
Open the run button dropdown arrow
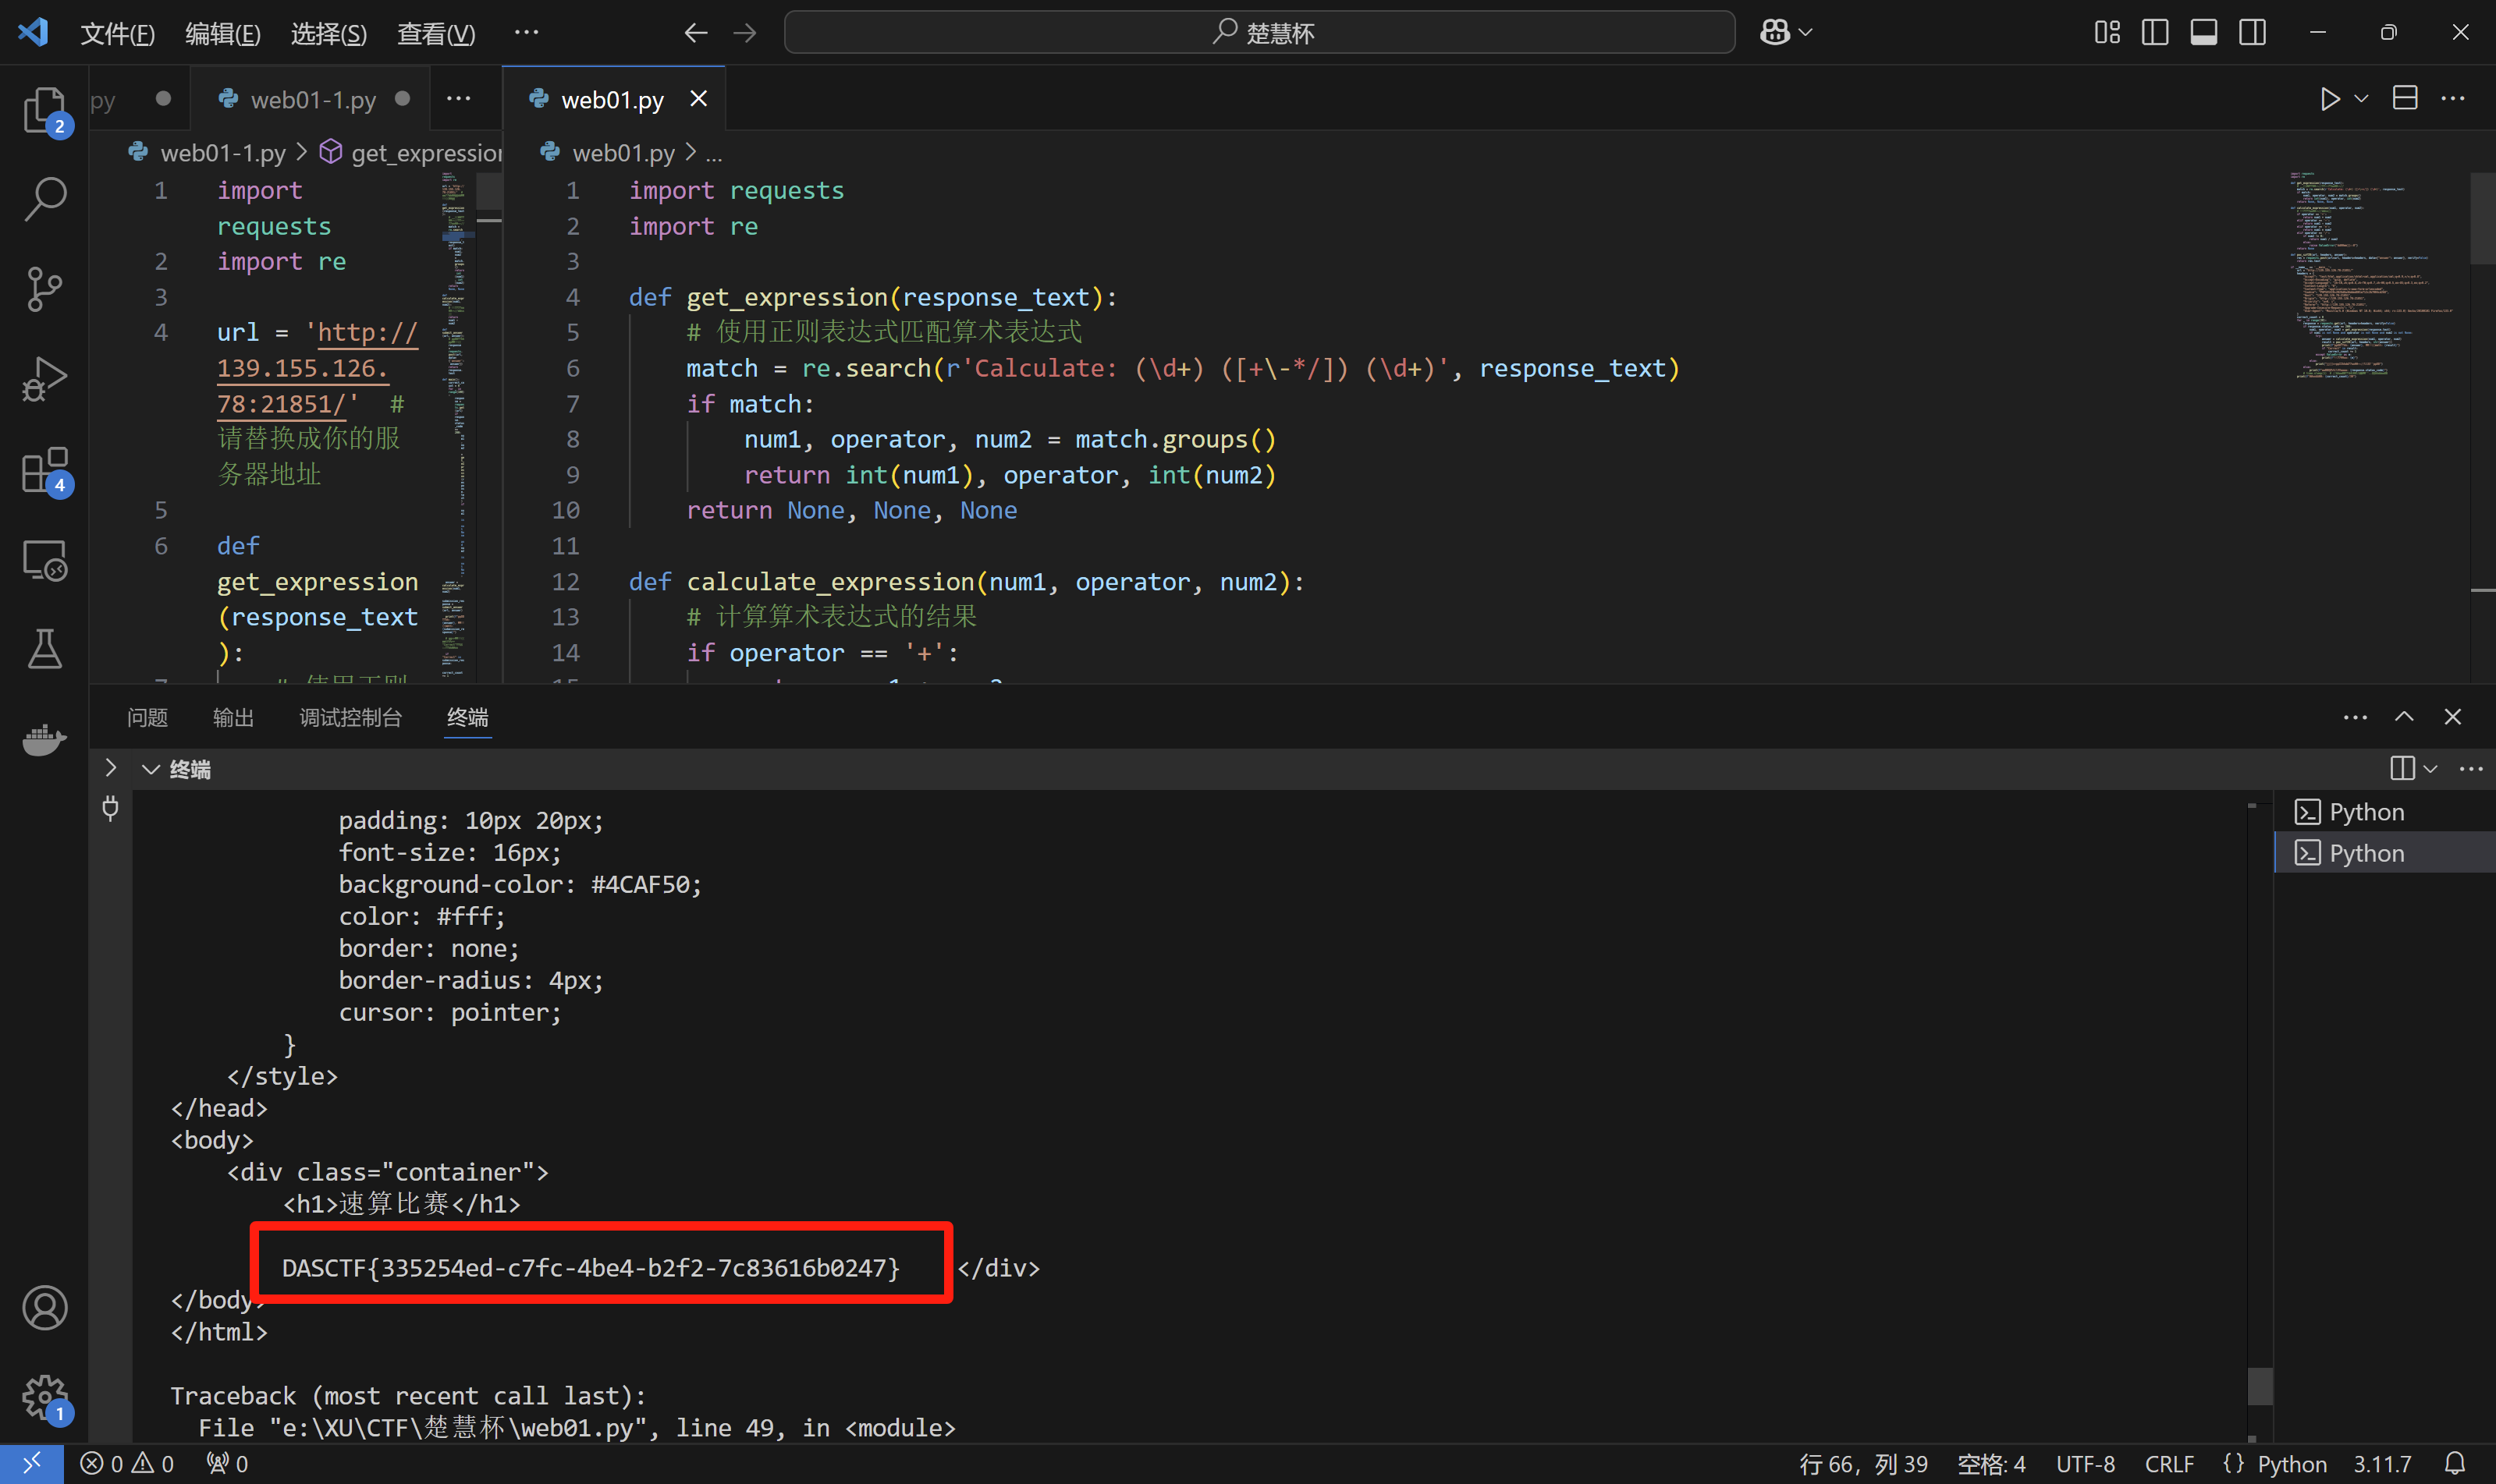[2361, 98]
